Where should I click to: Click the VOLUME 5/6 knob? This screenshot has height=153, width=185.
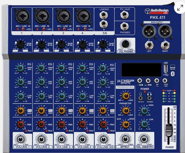click(103, 139)
